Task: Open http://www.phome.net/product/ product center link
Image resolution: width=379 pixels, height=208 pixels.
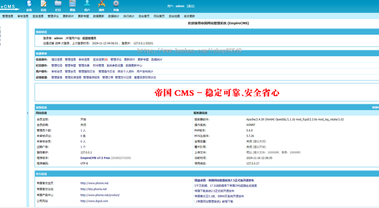Action: coord(100,195)
